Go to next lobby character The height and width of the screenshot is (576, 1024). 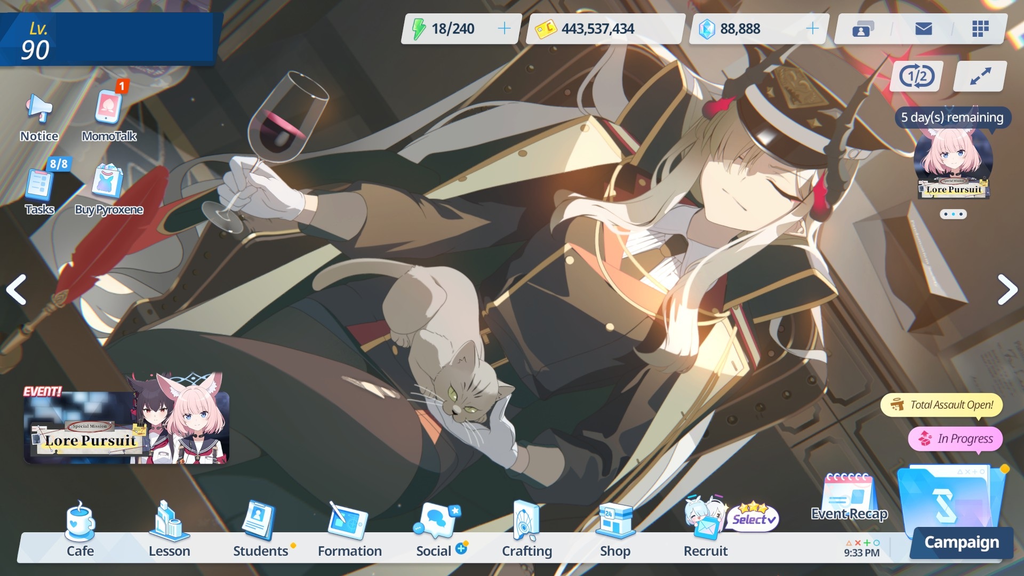[x=1007, y=290]
